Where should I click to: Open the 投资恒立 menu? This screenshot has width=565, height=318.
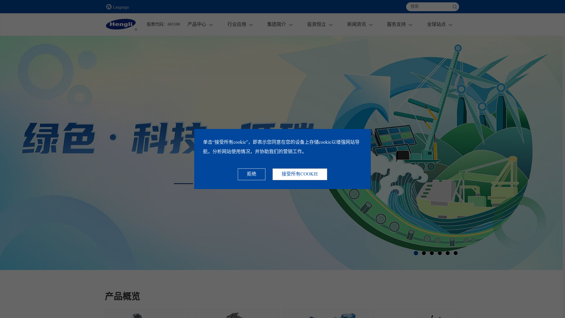click(317, 24)
